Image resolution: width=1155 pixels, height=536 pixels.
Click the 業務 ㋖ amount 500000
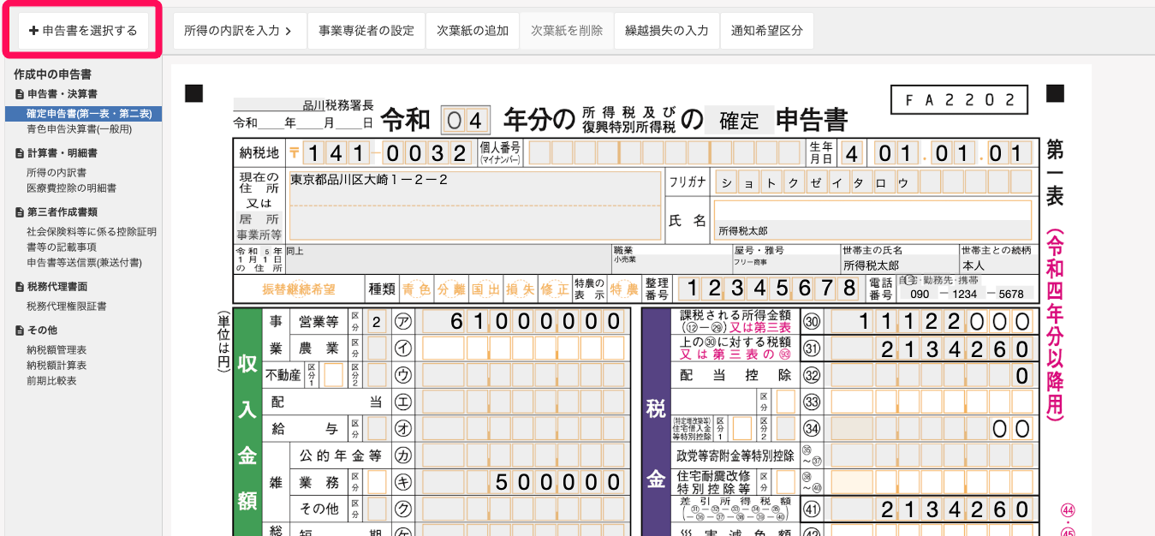[524, 482]
